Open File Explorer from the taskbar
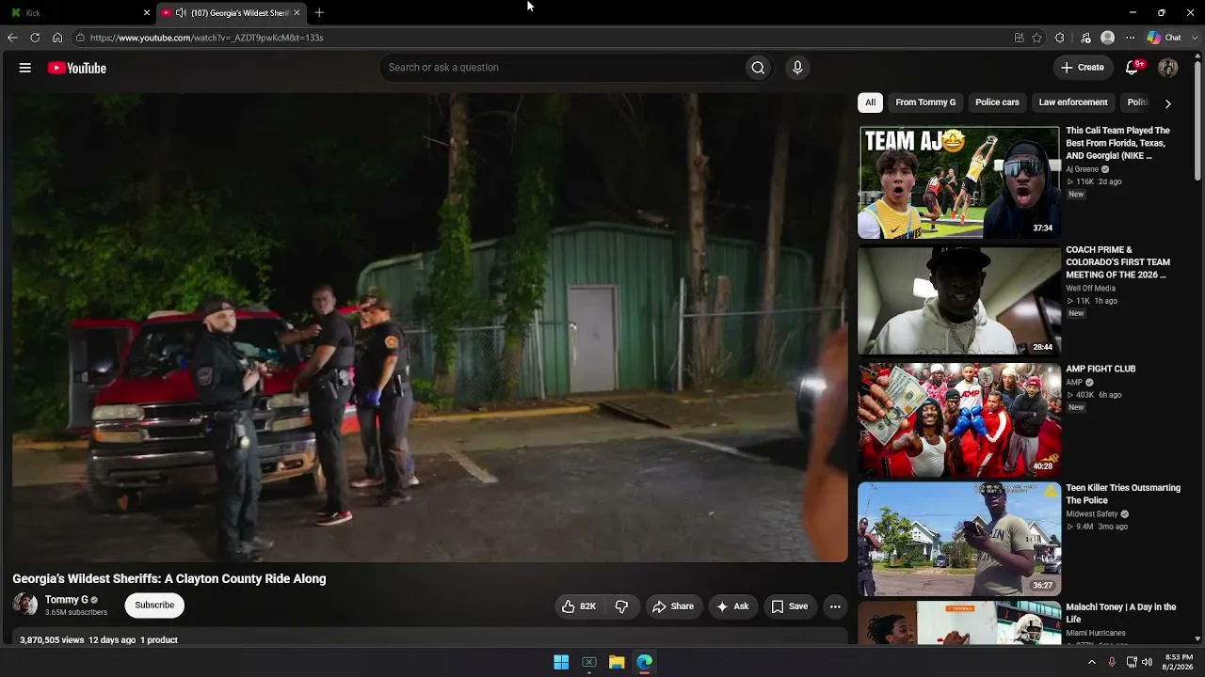The width and height of the screenshot is (1205, 677). coord(617,662)
